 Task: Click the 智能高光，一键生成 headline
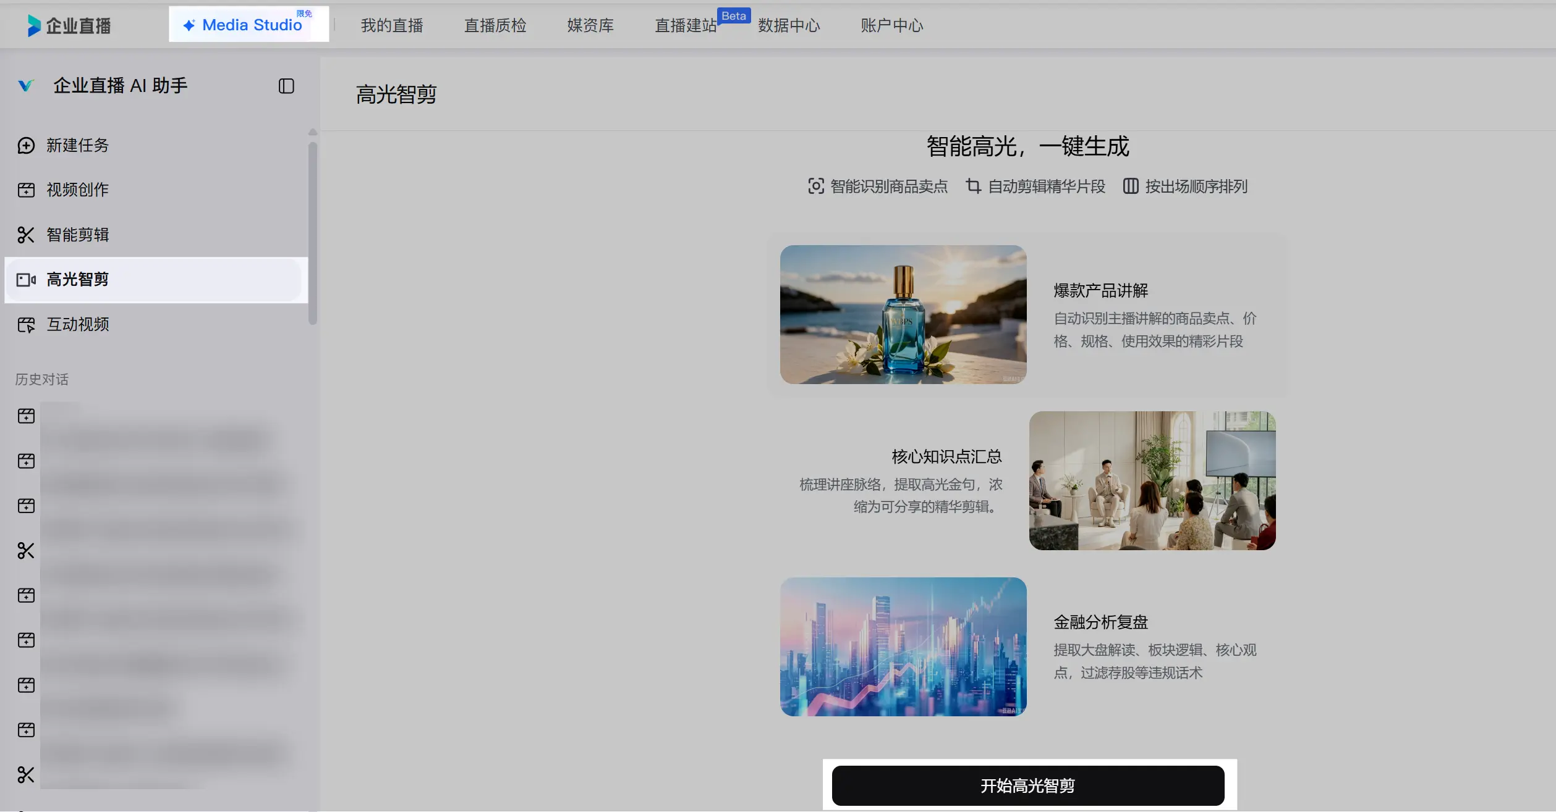1028,146
